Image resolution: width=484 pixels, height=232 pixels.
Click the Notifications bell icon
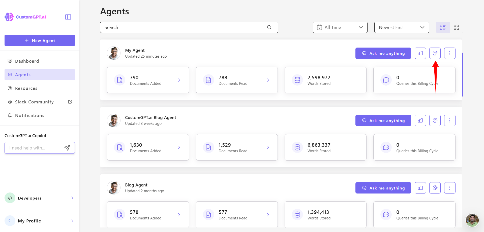click(10, 115)
